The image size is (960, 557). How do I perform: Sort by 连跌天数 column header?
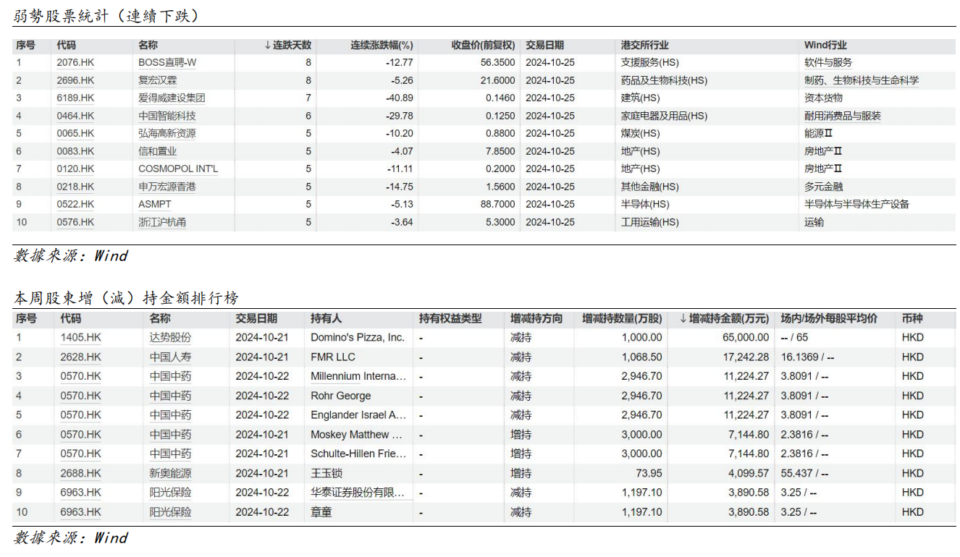288,46
